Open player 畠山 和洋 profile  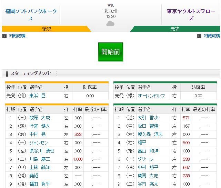click(x=148, y=151)
